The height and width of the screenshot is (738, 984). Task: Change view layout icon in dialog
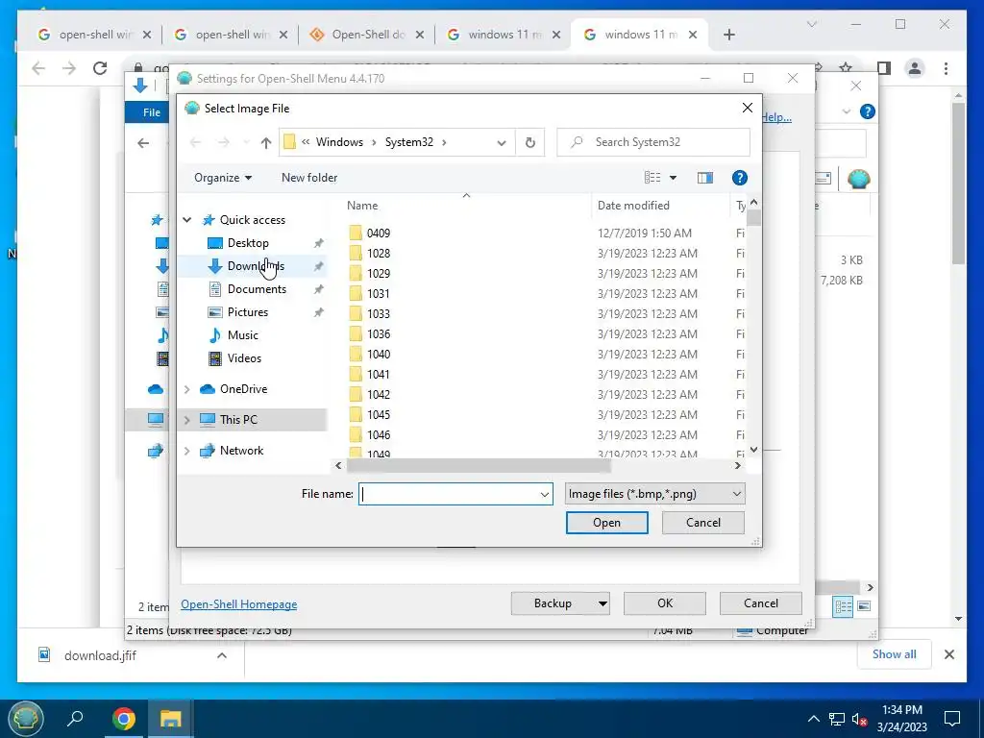[x=652, y=178]
